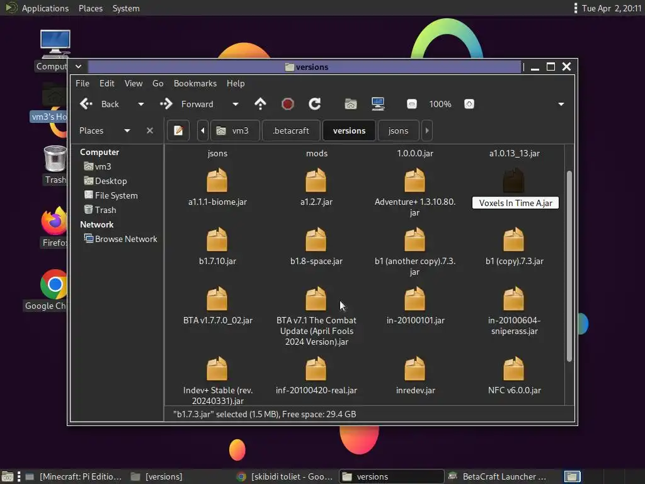Select the a1.2.7.jar file icon
Image resolution: width=645 pixels, height=484 pixels.
(316, 180)
